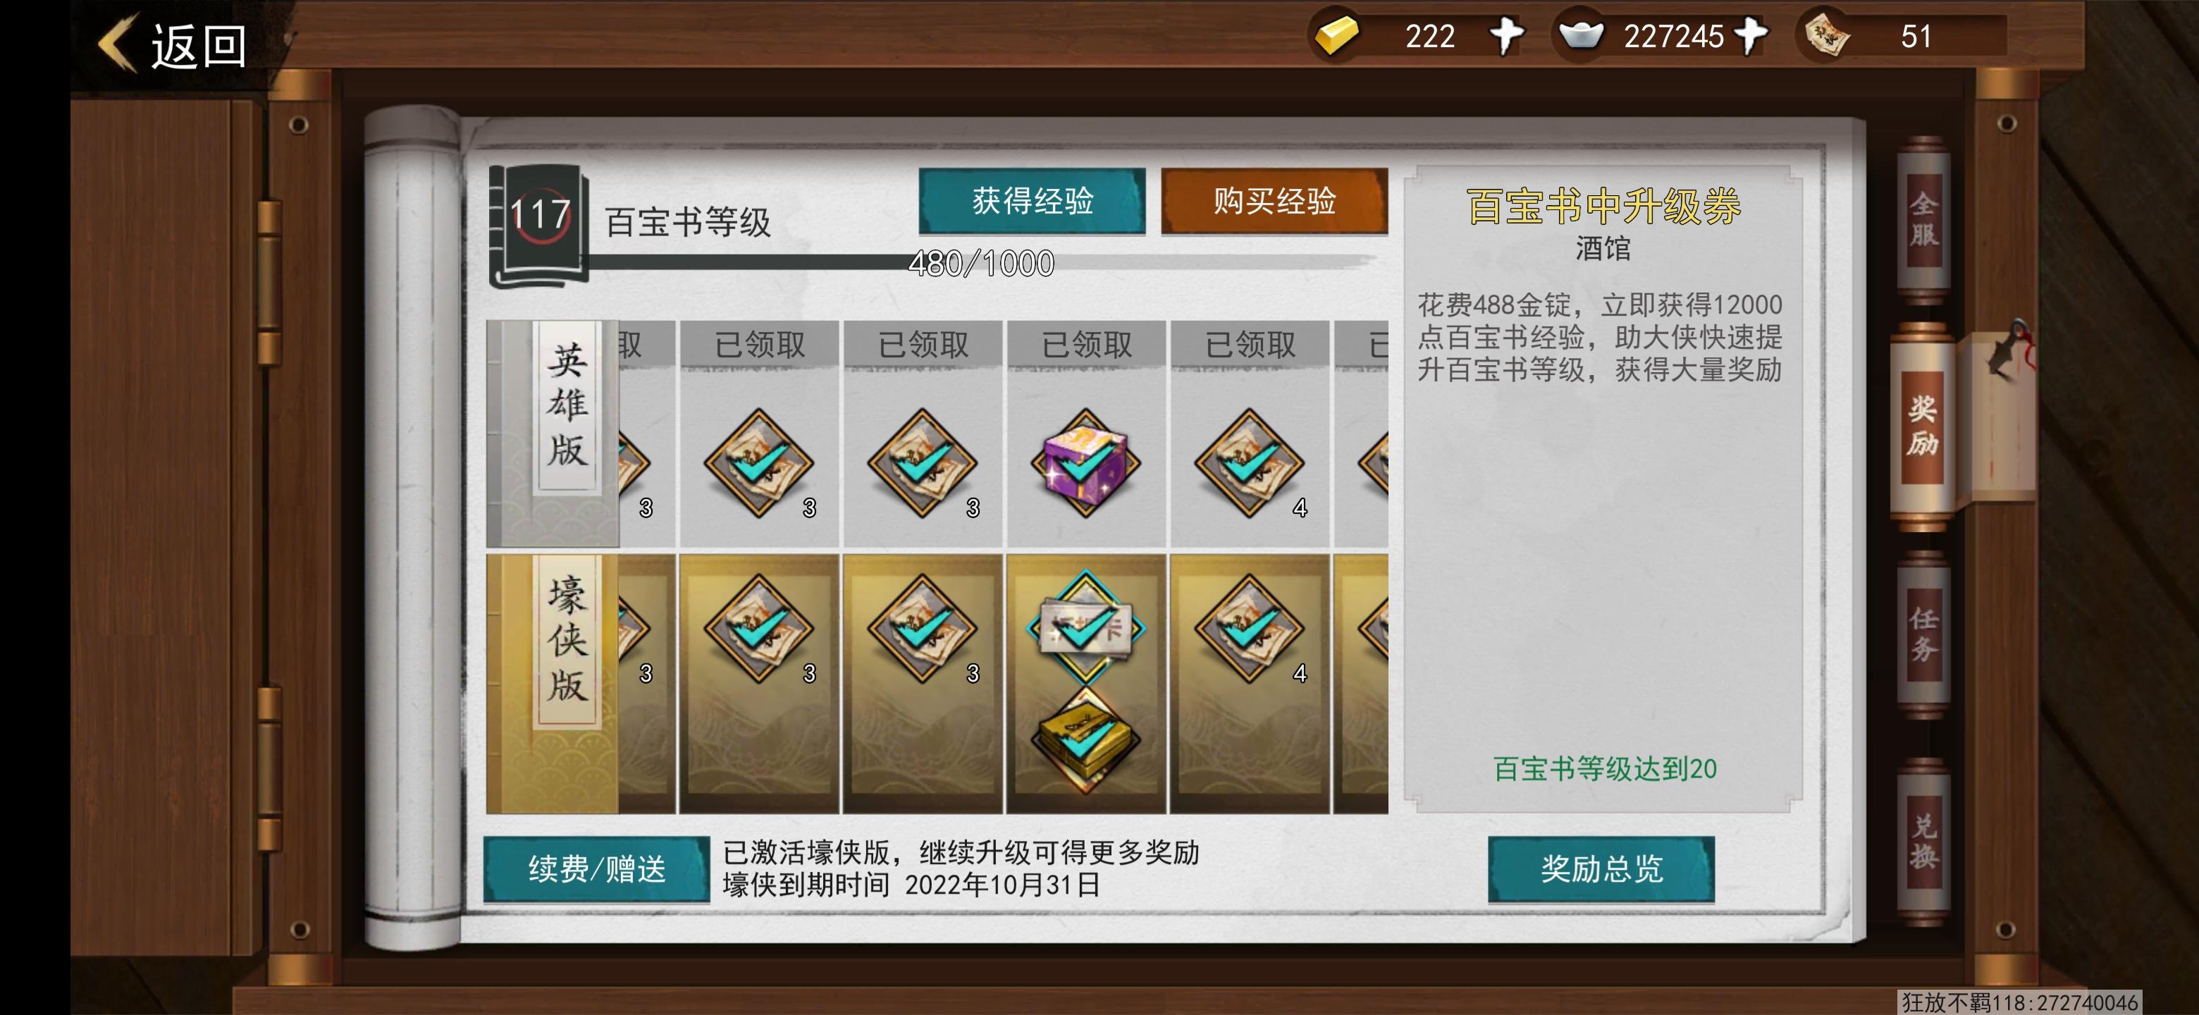This screenshot has width=2199, height=1015.
Task: Open the 获得经验 panel
Action: tap(1032, 202)
